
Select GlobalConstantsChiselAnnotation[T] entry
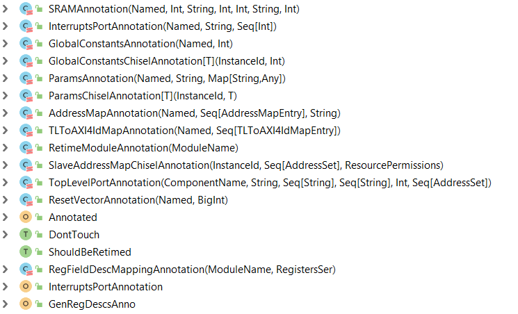166,61
